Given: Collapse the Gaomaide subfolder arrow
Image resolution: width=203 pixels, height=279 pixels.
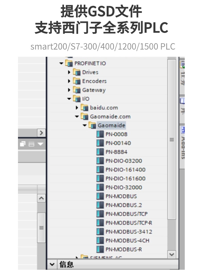Looking at the screenshot, I should tap(85, 125).
